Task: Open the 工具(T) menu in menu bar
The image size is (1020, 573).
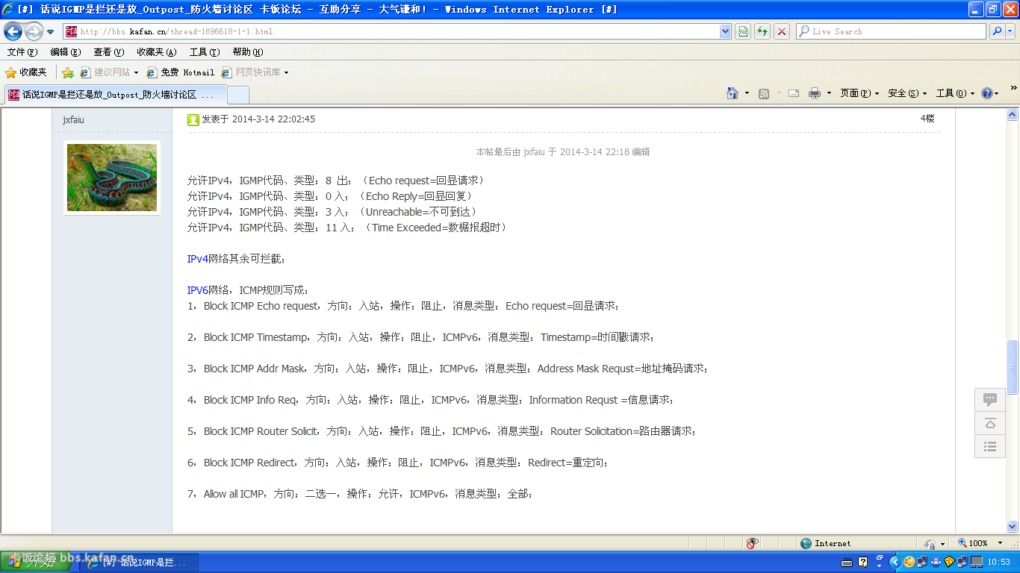Action: tap(204, 52)
